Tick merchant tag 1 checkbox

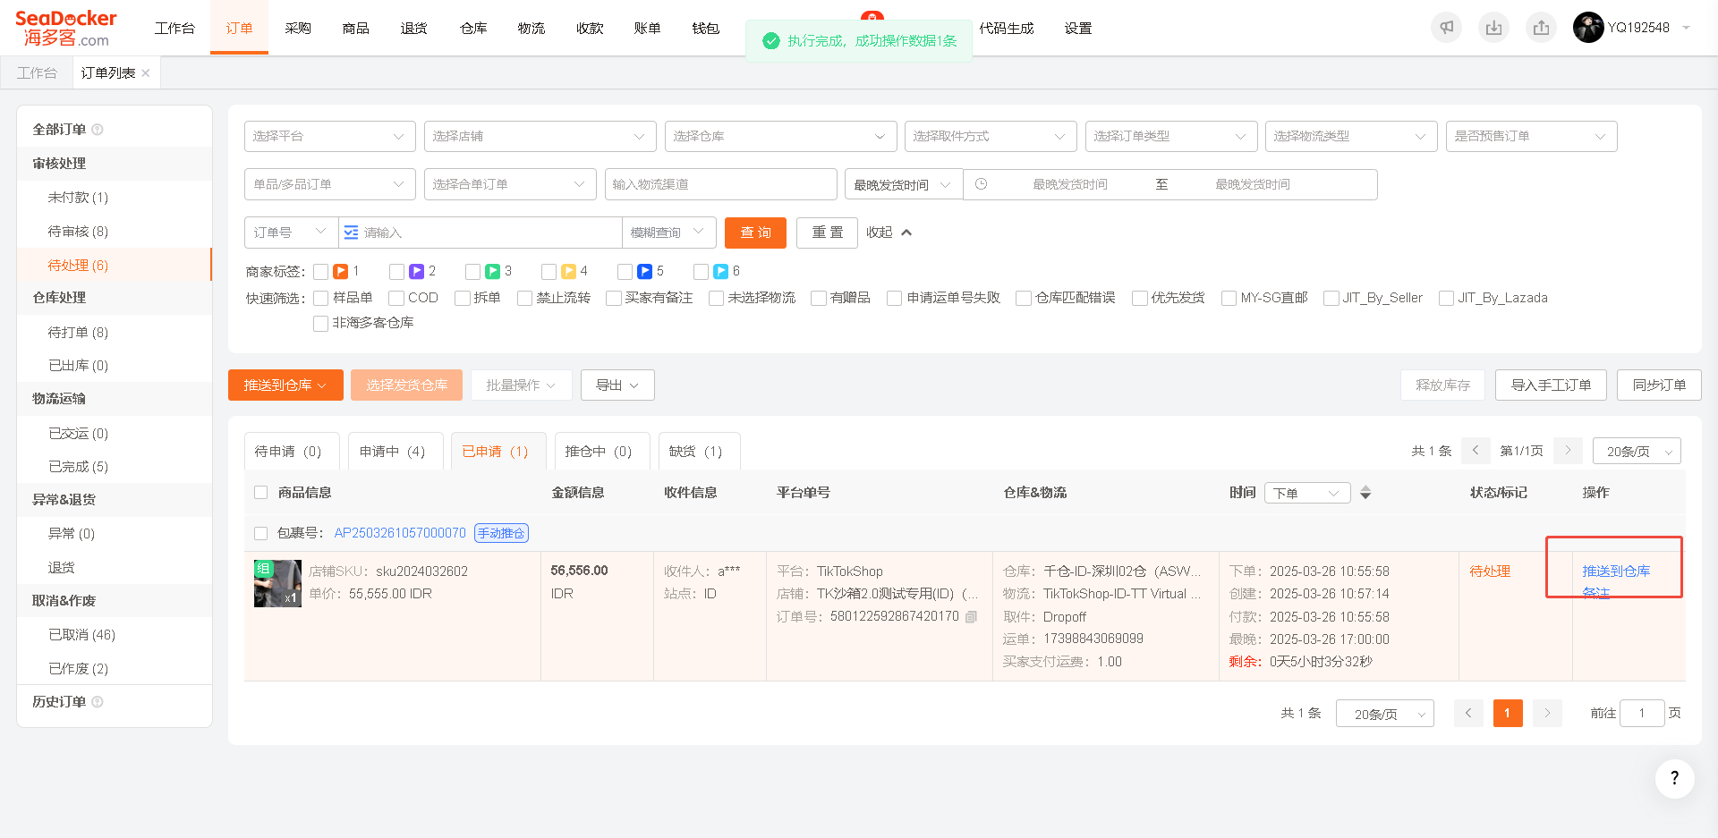pos(320,271)
